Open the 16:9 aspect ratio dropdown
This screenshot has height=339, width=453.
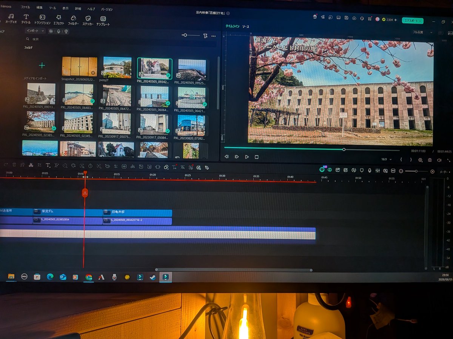(386, 159)
